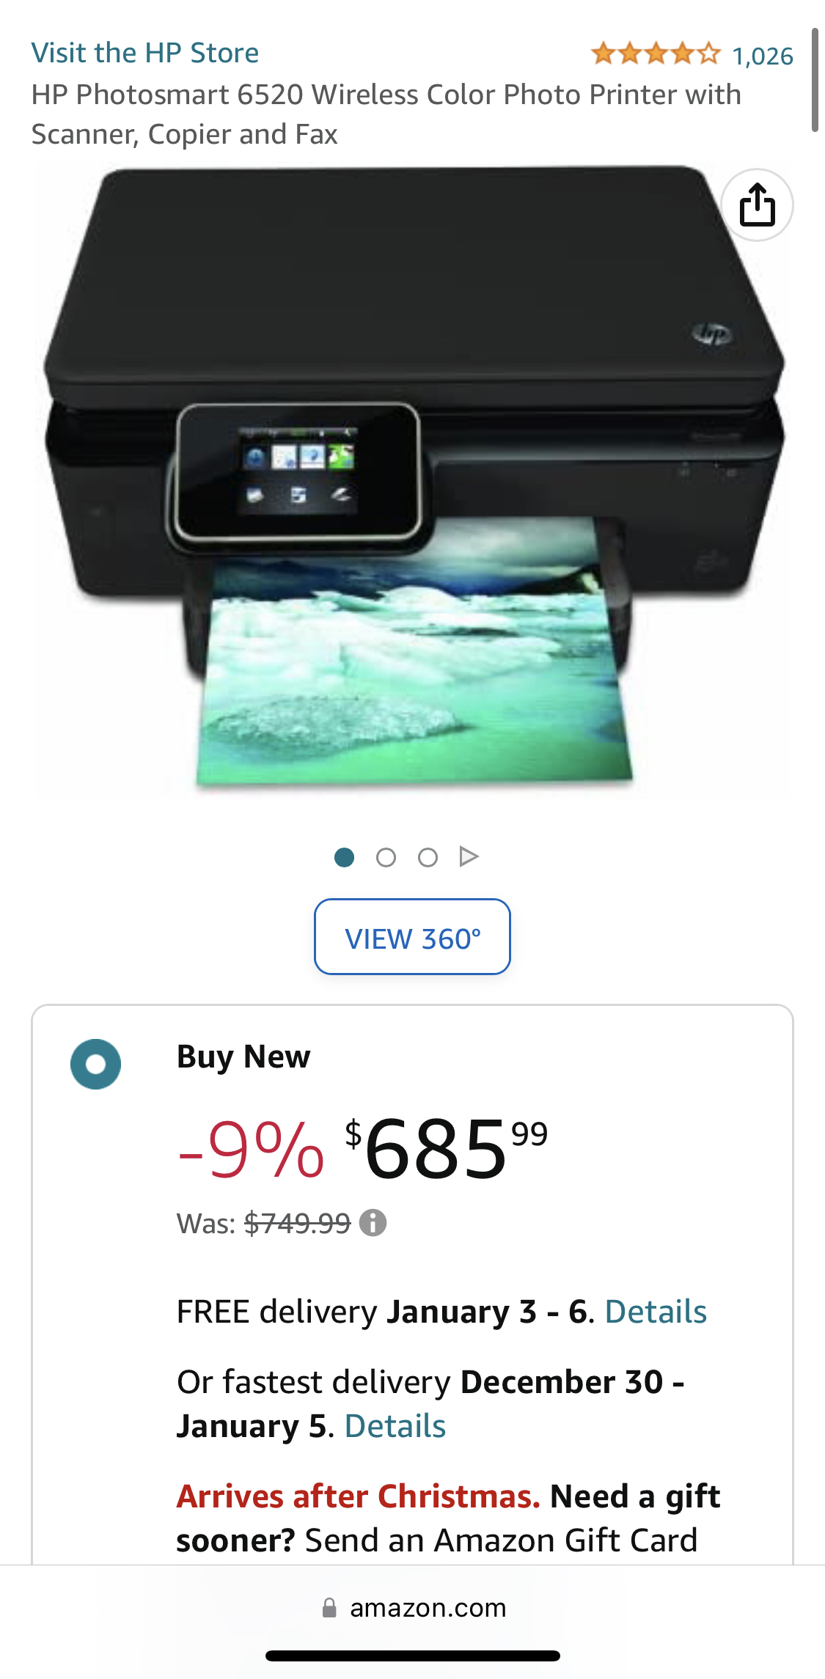Open Visit the HP Store link
This screenshot has height=1679, width=825.
pyautogui.click(x=145, y=53)
